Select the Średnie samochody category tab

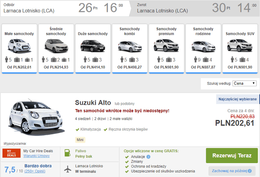[56, 48]
